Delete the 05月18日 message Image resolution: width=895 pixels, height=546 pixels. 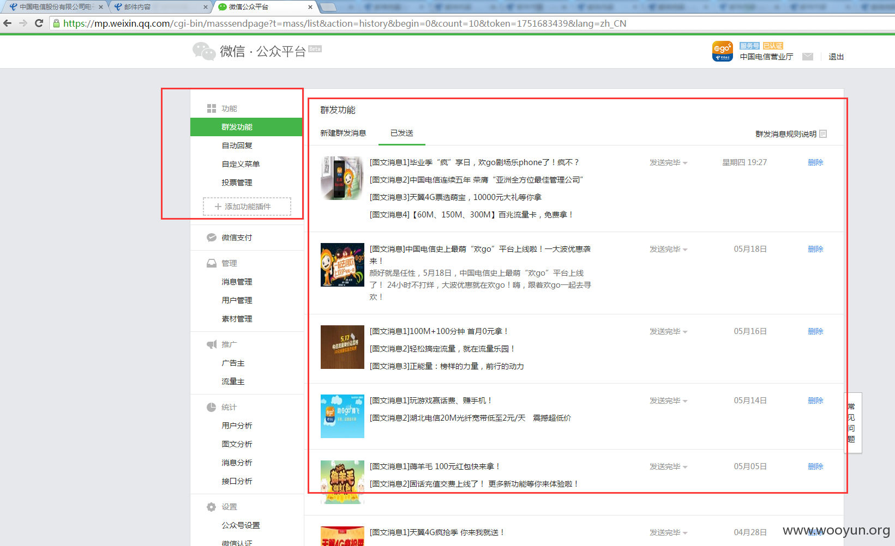[815, 249]
